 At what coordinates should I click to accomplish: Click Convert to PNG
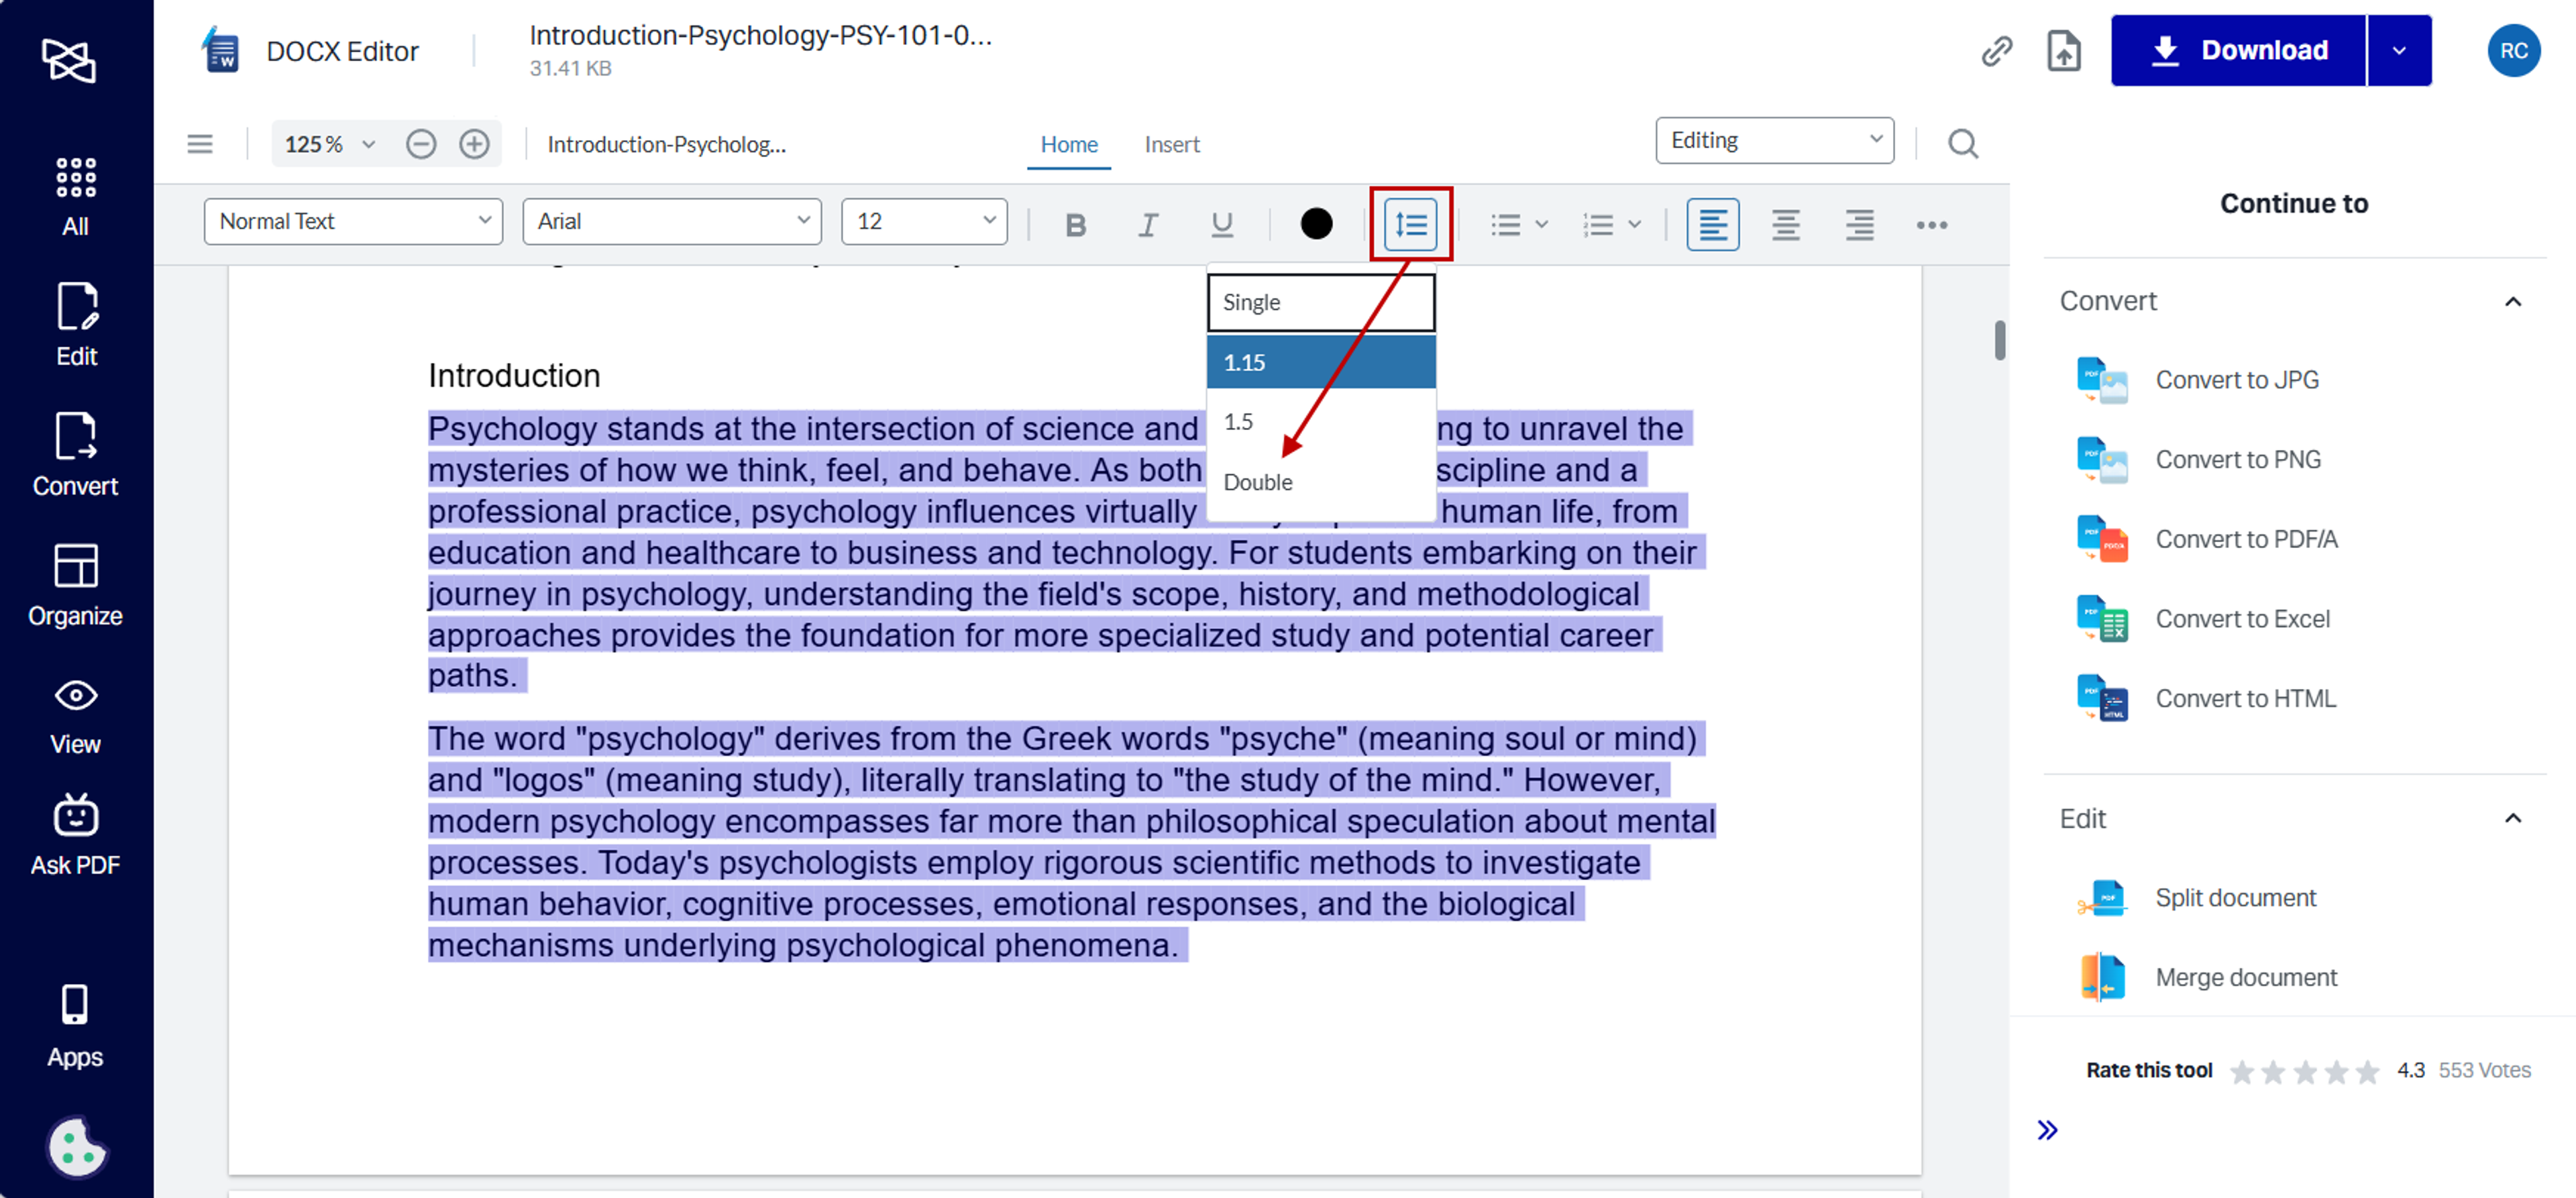pyautogui.click(x=2200, y=460)
